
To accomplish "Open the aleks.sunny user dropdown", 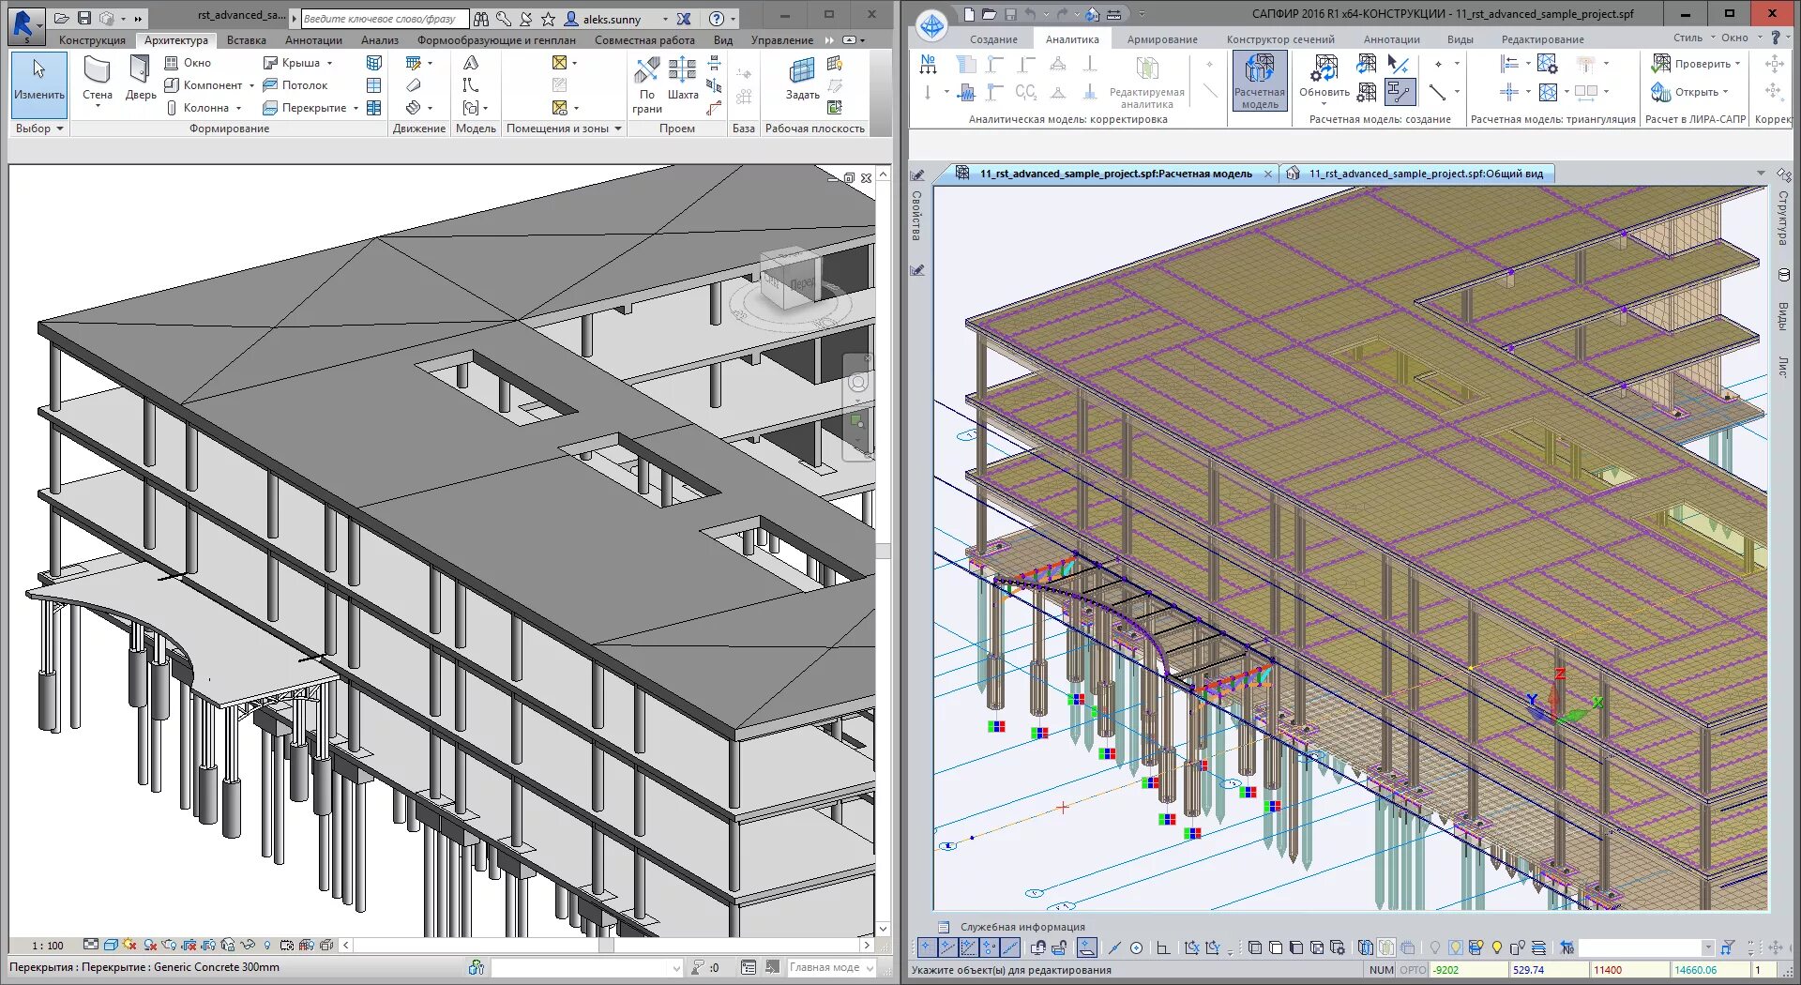I will click(x=665, y=19).
